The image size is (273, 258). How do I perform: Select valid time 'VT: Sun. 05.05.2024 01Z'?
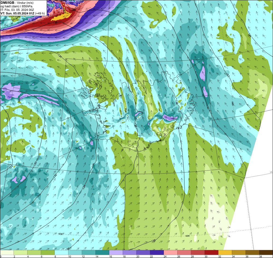17,13
